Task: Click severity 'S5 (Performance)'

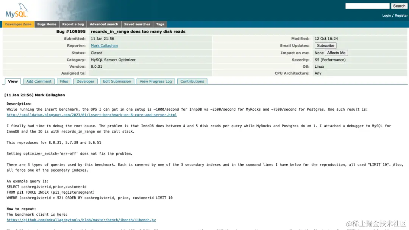Action: click(x=330, y=60)
